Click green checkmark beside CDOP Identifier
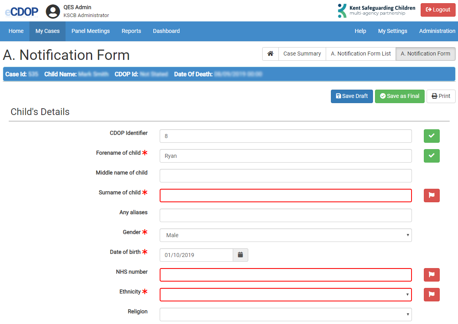 (x=431, y=136)
